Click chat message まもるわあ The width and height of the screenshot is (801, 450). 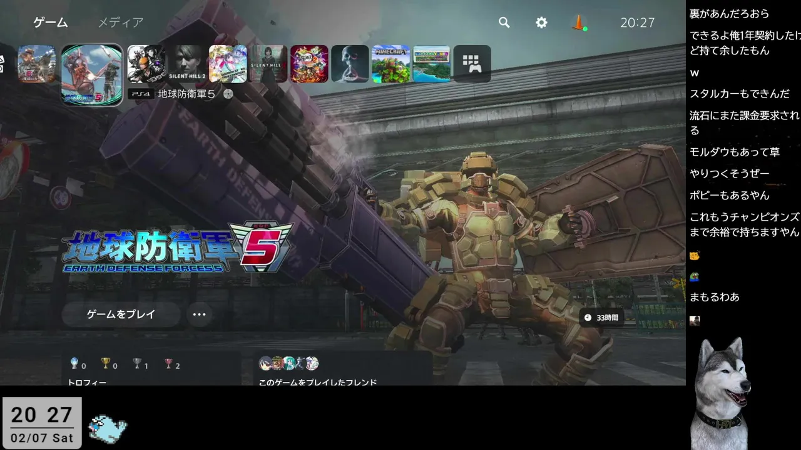click(714, 297)
